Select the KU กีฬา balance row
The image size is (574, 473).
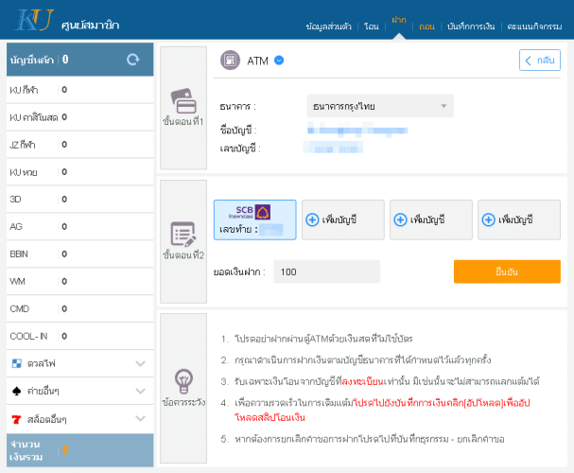(79, 90)
